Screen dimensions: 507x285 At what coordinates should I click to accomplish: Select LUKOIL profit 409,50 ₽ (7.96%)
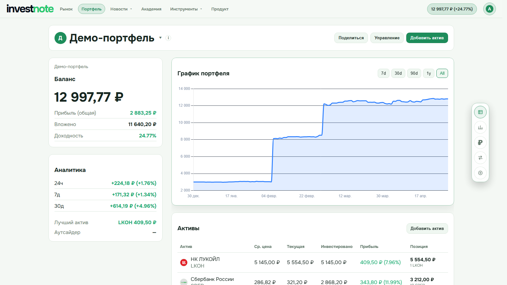pyautogui.click(x=380, y=263)
